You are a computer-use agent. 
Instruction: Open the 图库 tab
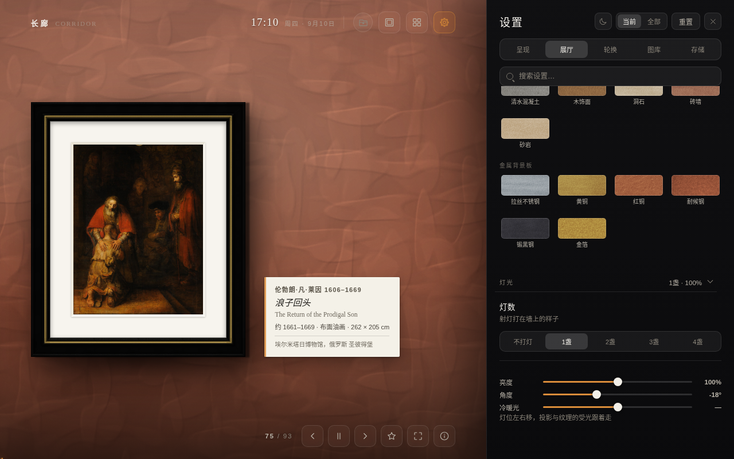654,49
